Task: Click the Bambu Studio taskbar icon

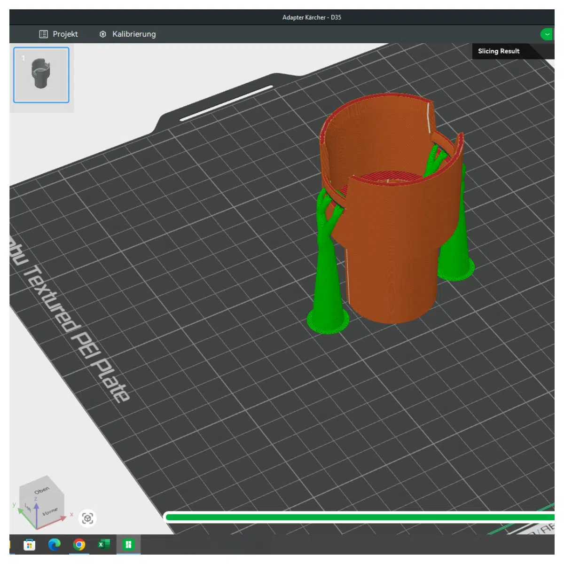Action: point(128,545)
